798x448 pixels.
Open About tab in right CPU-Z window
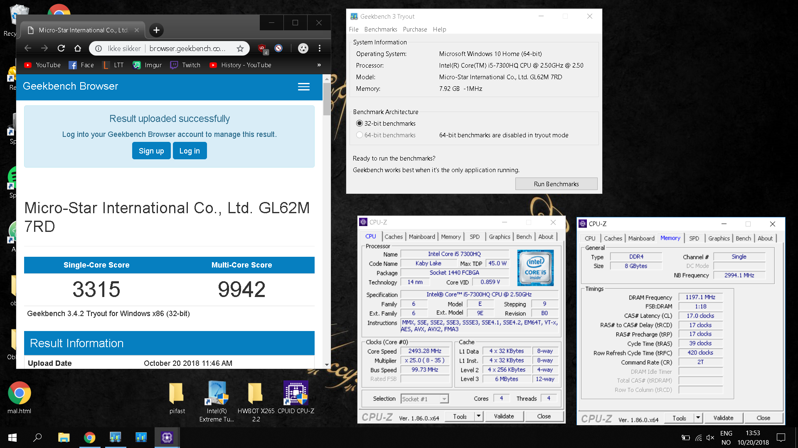tap(765, 239)
